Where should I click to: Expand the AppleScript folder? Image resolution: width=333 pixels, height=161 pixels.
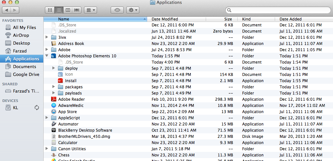(47, 118)
